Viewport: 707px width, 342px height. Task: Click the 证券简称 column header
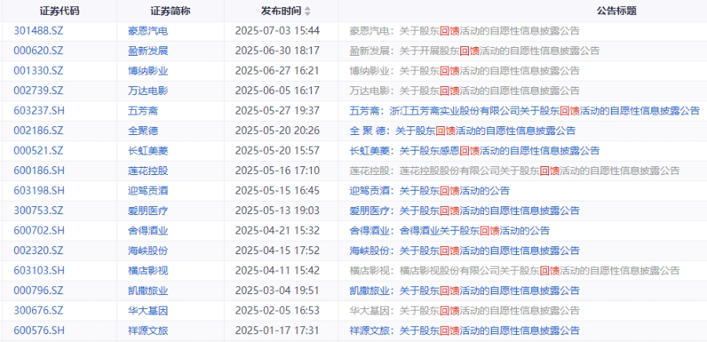[x=170, y=11]
